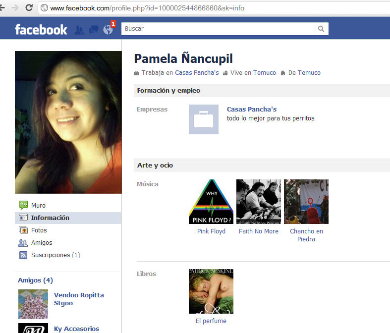Click the Suscripciones feed icon
This screenshot has height=333, width=390.
[x=23, y=255]
